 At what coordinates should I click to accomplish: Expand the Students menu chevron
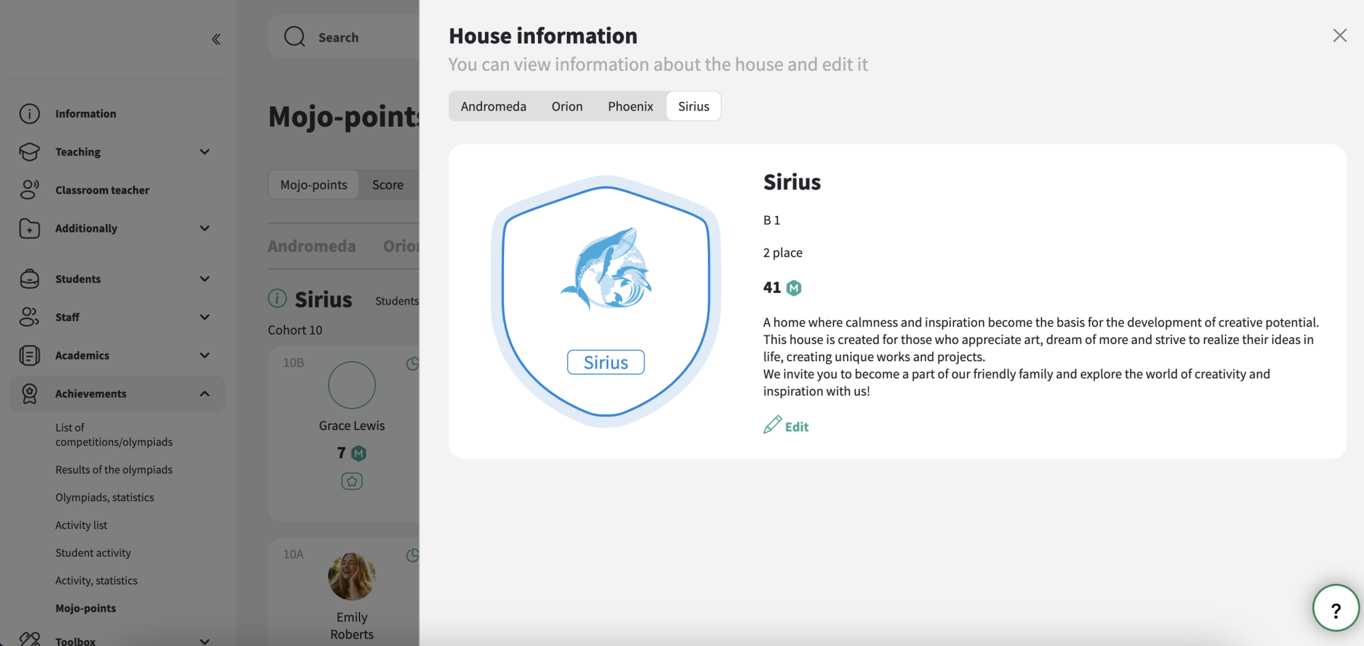coord(205,279)
